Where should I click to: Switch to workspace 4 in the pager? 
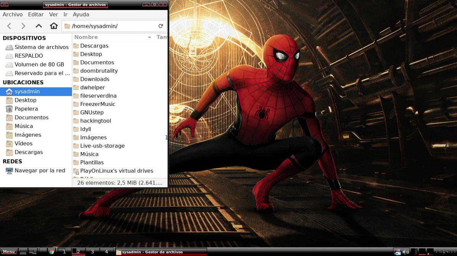(x=106, y=251)
